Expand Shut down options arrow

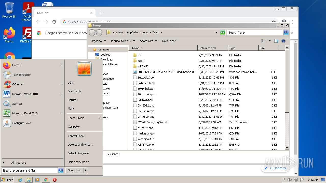[x=86, y=171]
